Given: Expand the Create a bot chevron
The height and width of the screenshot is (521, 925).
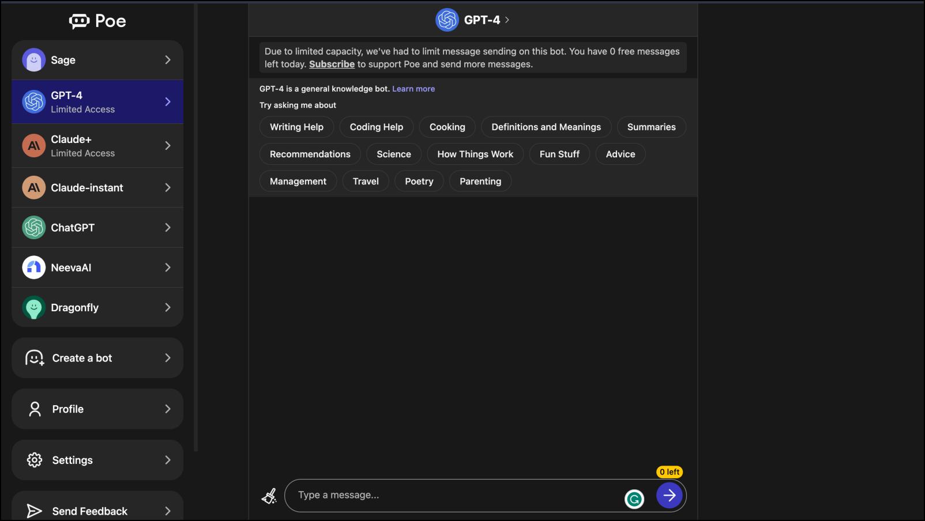Looking at the screenshot, I should pos(168,358).
